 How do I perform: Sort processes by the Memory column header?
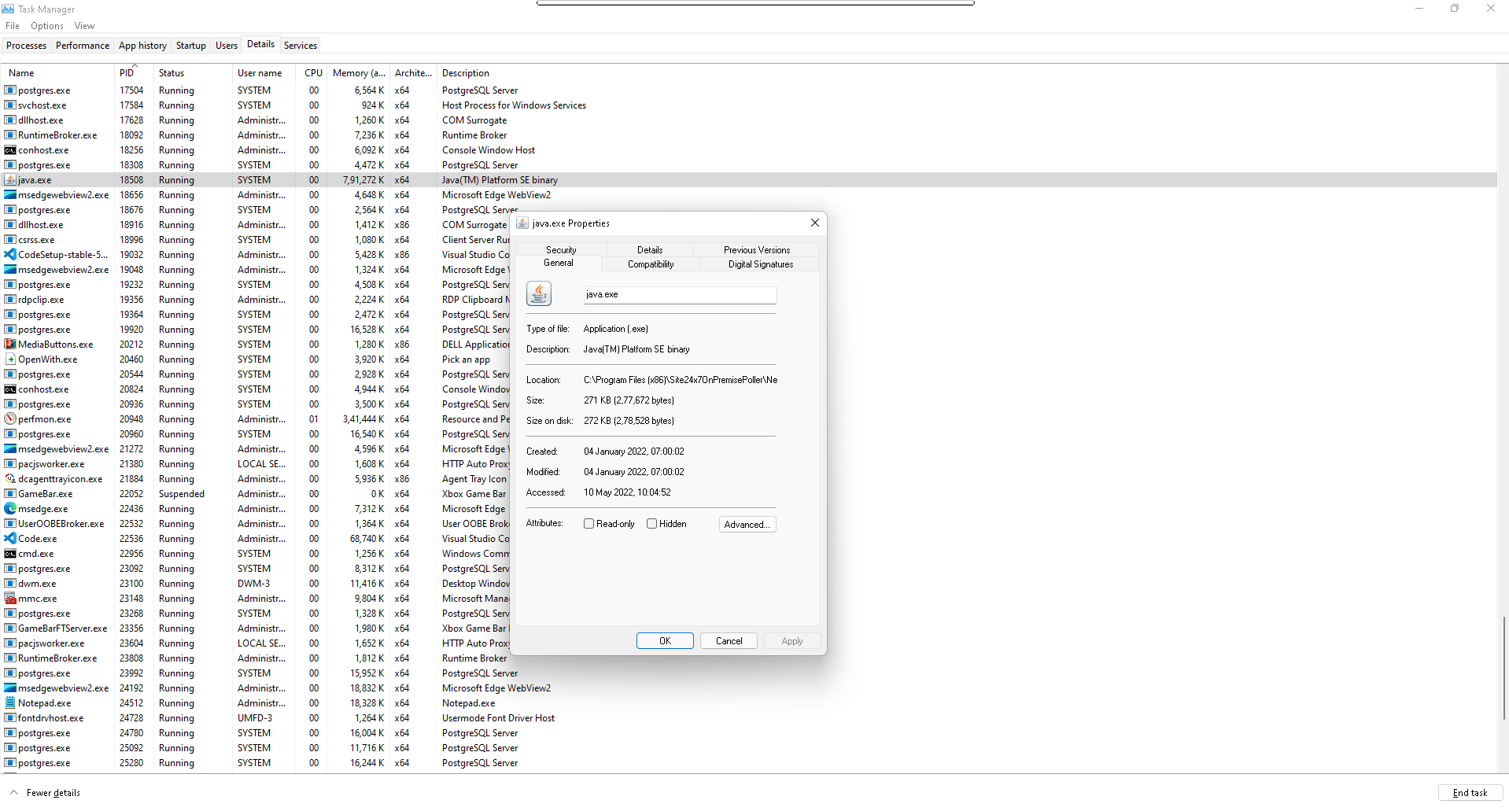(358, 73)
